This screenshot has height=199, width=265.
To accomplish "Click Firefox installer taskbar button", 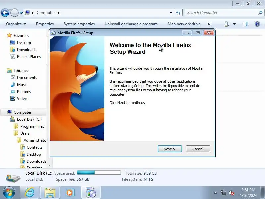I will click(91, 193).
